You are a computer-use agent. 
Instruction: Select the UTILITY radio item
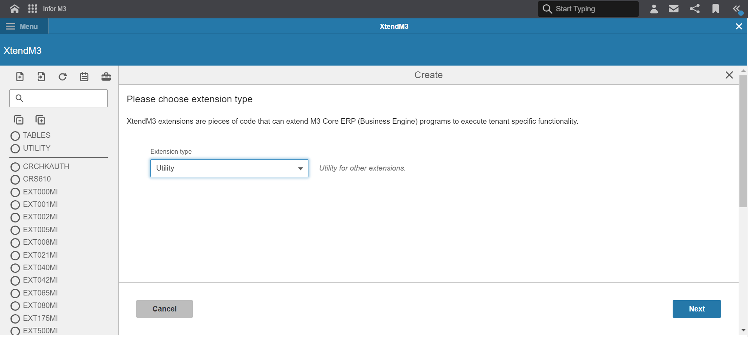[31, 148]
